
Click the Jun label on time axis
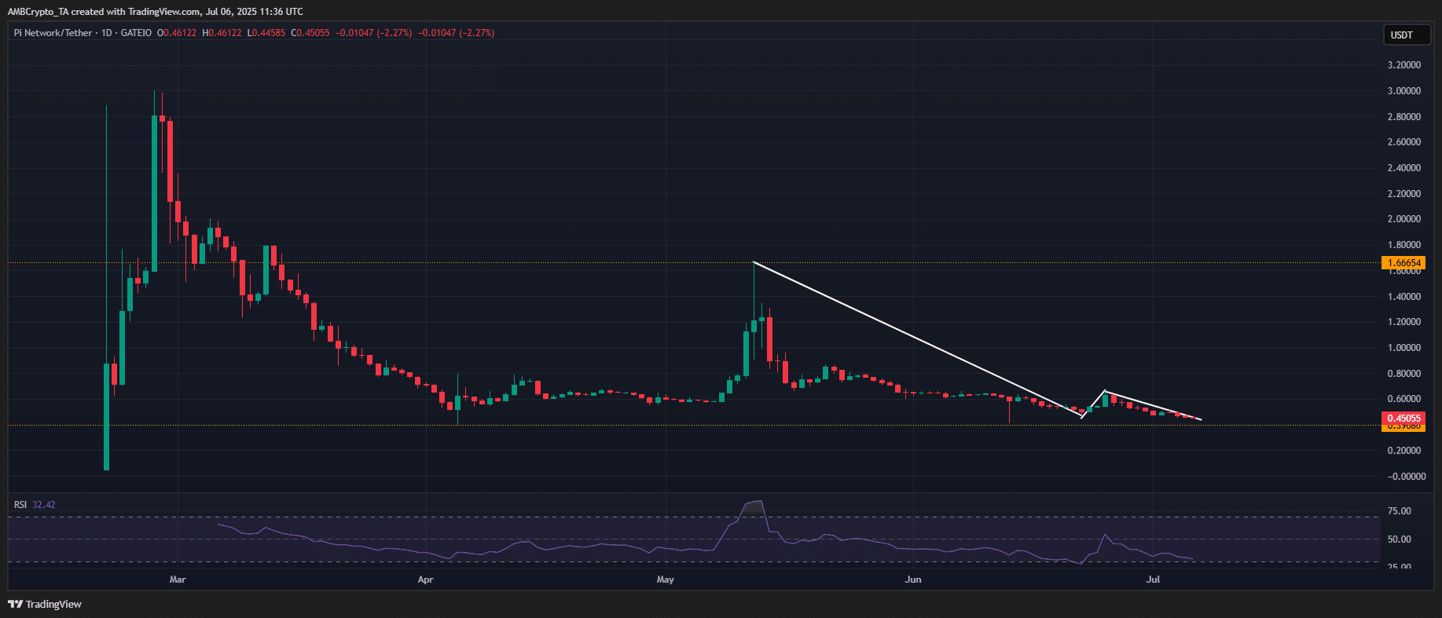coord(913,580)
